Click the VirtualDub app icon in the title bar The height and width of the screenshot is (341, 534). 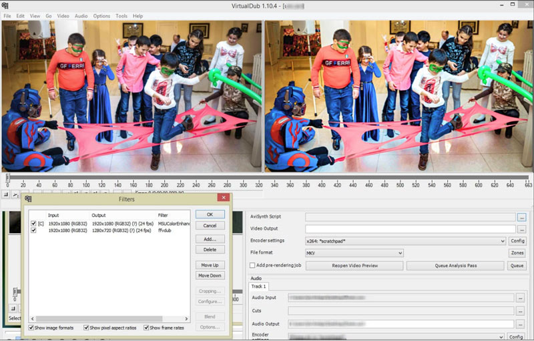[x=5, y=5]
